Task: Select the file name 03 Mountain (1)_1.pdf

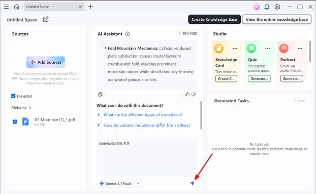Action: coord(55,120)
